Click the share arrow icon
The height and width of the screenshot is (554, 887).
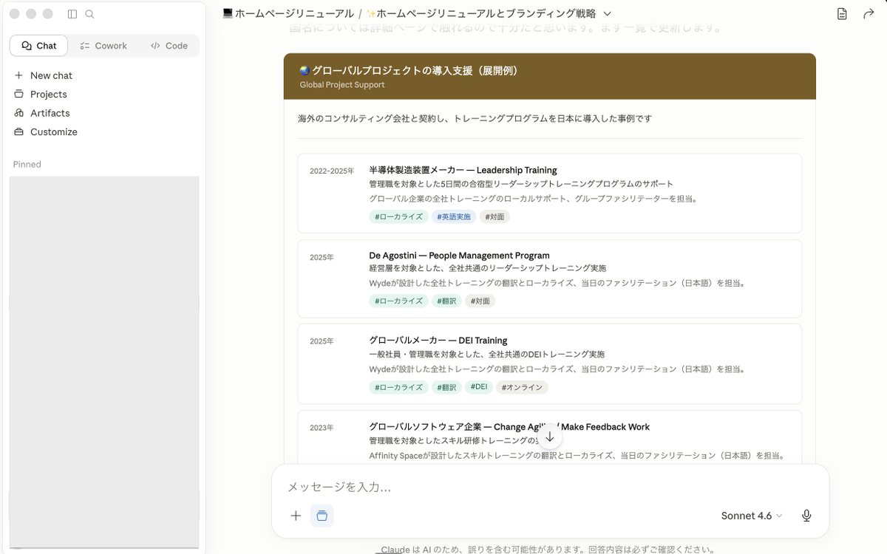pyautogui.click(x=869, y=14)
